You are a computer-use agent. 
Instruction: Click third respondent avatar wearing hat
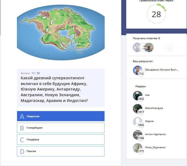pyautogui.click(x=149, y=47)
